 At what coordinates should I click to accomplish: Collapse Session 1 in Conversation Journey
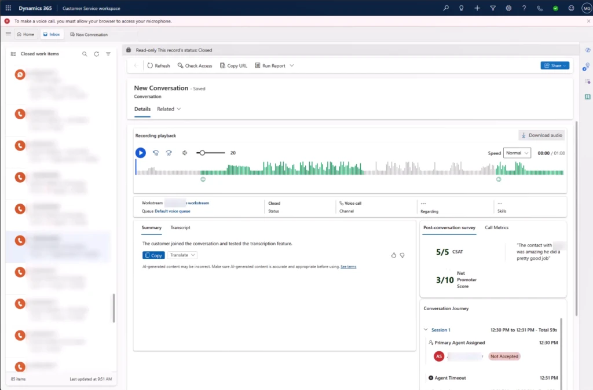[426, 329]
